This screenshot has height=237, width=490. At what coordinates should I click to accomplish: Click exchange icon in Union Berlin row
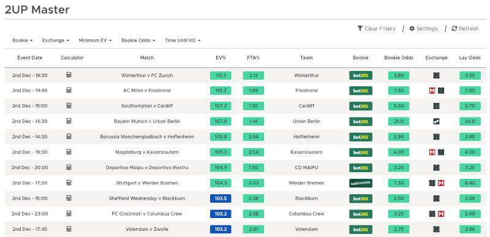437,121
